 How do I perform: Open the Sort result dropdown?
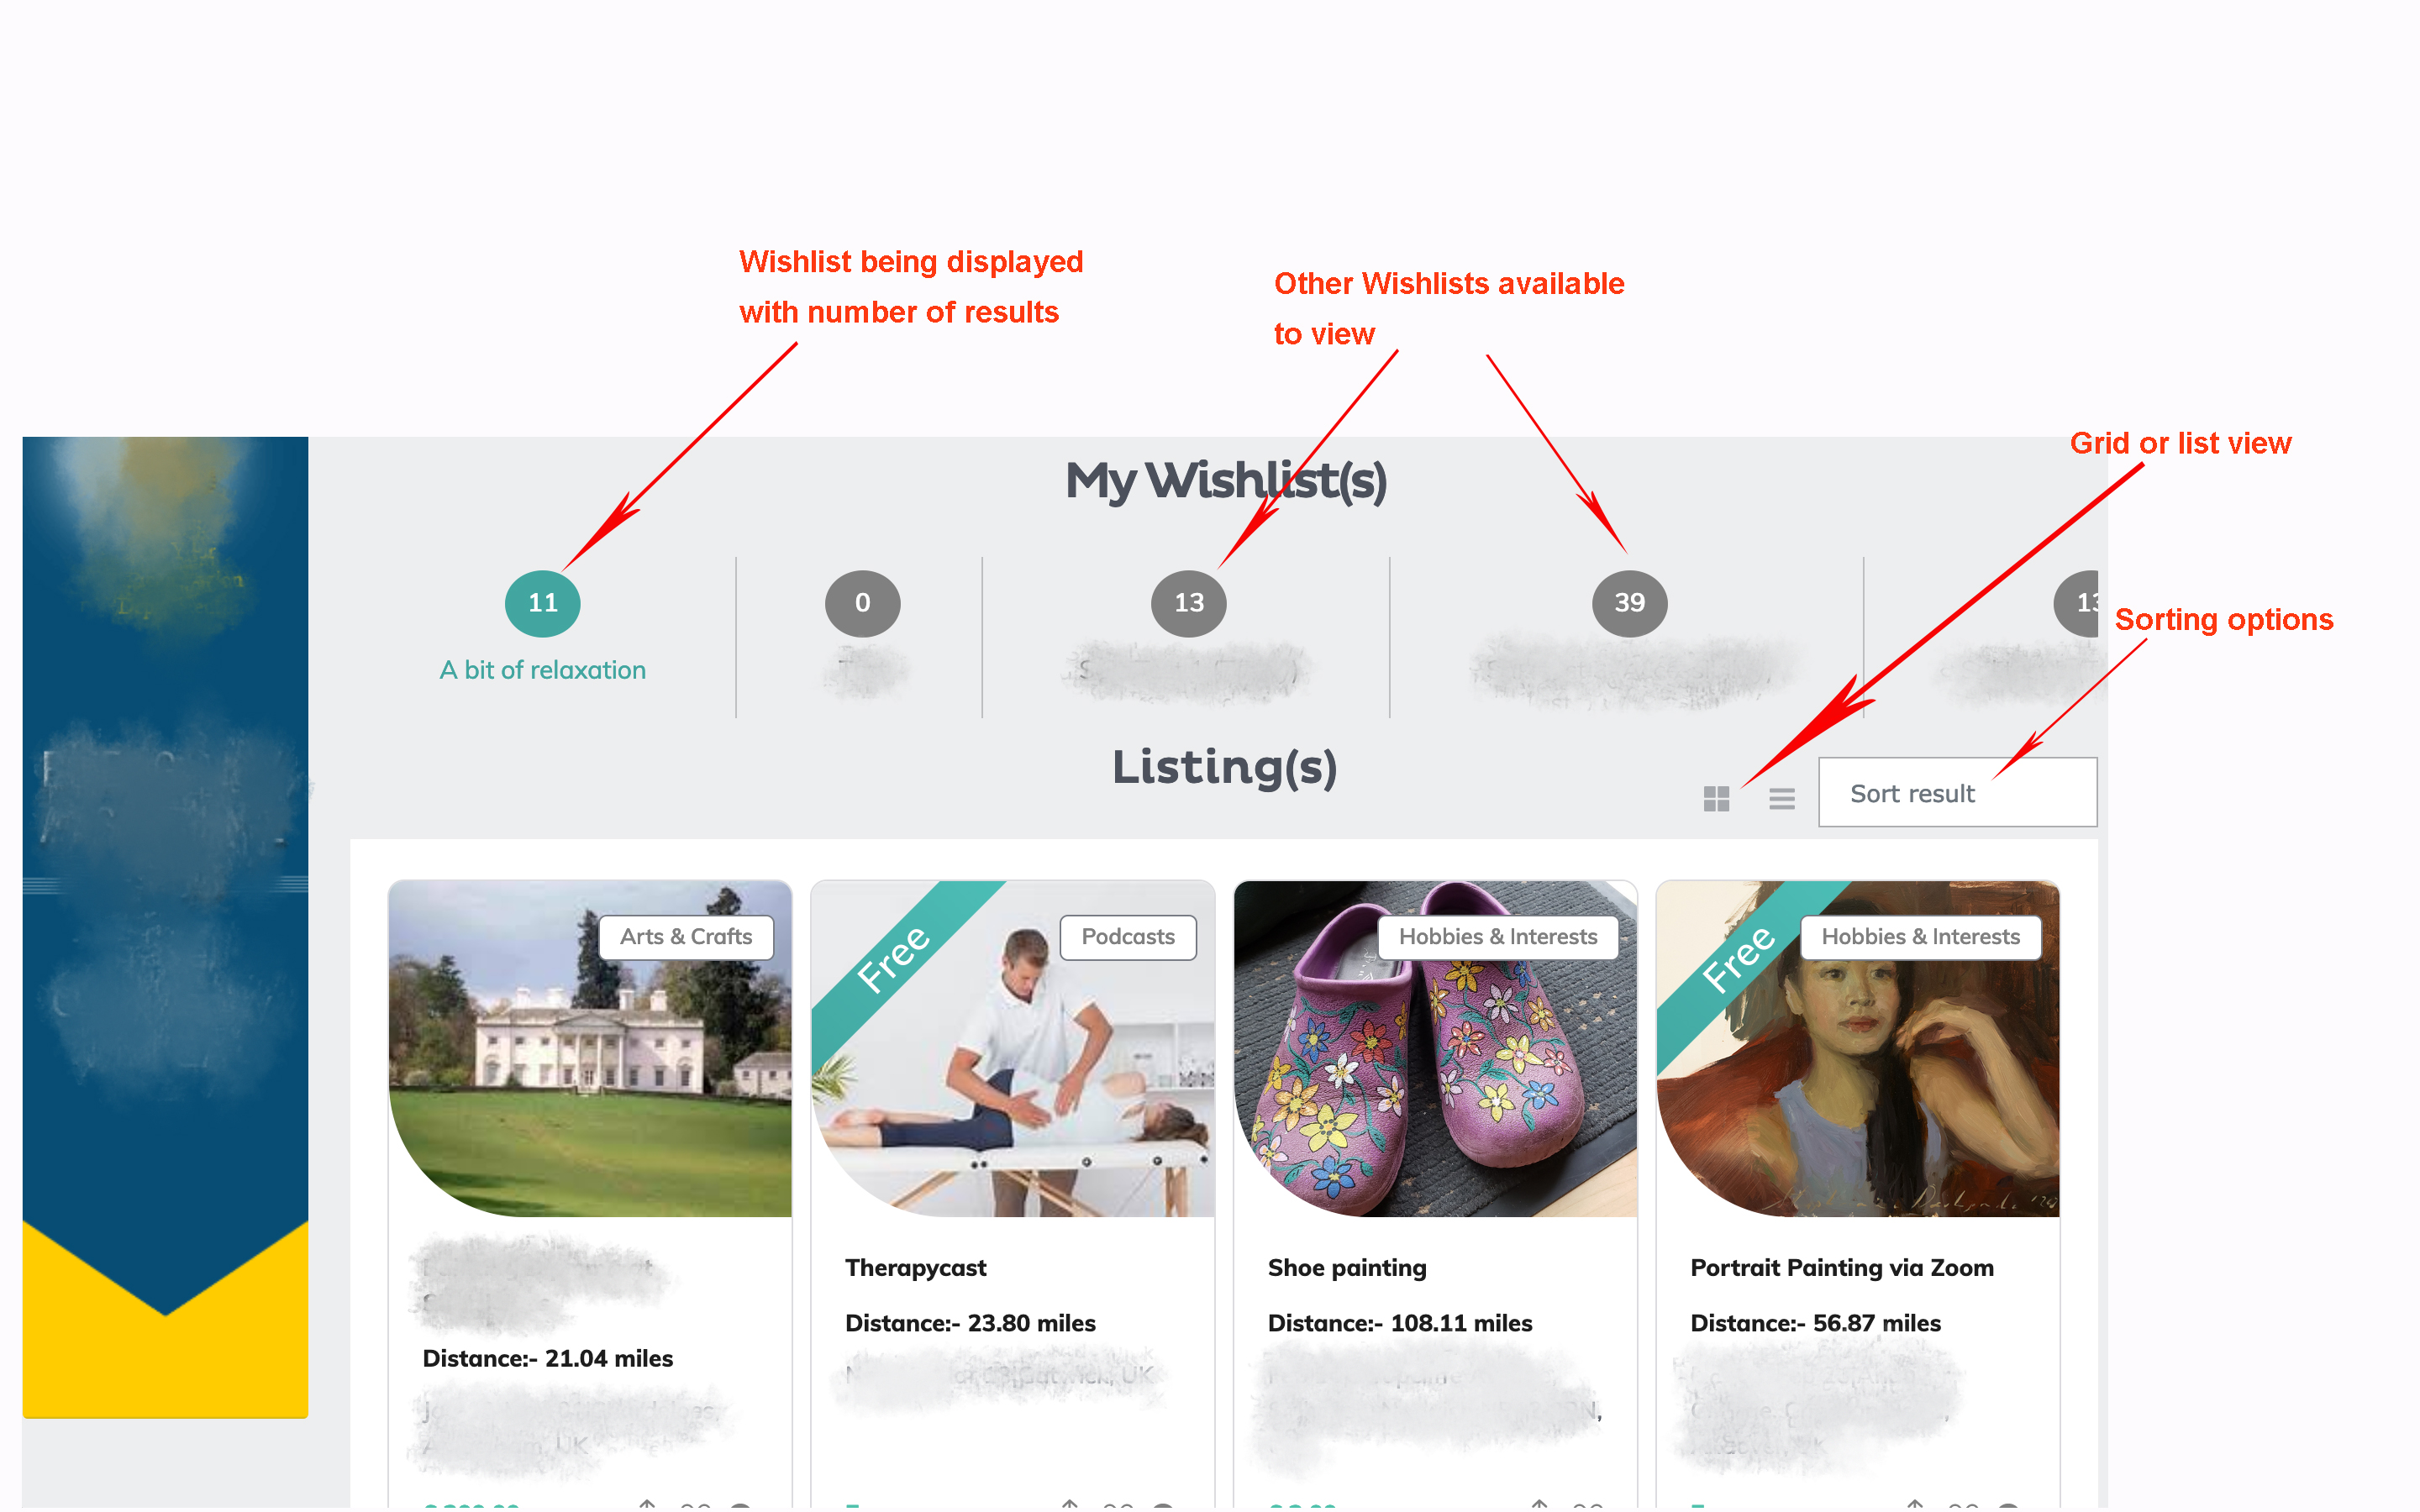coord(1957,792)
